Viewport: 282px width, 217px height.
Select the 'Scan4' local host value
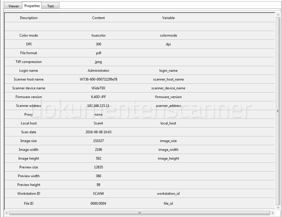coord(98,123)
